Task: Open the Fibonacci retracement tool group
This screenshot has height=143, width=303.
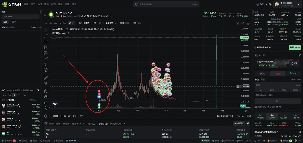Action: [46, 41]
